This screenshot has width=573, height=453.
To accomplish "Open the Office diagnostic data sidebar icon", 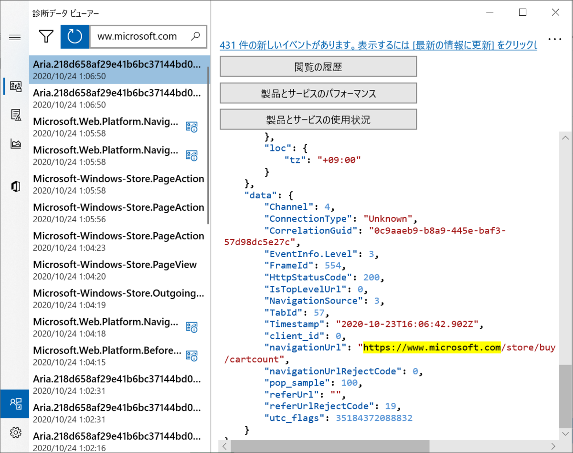I will pyautogui.click(x=16, y=186).
